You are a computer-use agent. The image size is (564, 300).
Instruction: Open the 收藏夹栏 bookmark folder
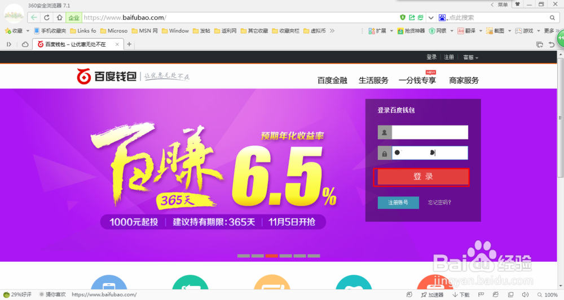click(285, 31)
